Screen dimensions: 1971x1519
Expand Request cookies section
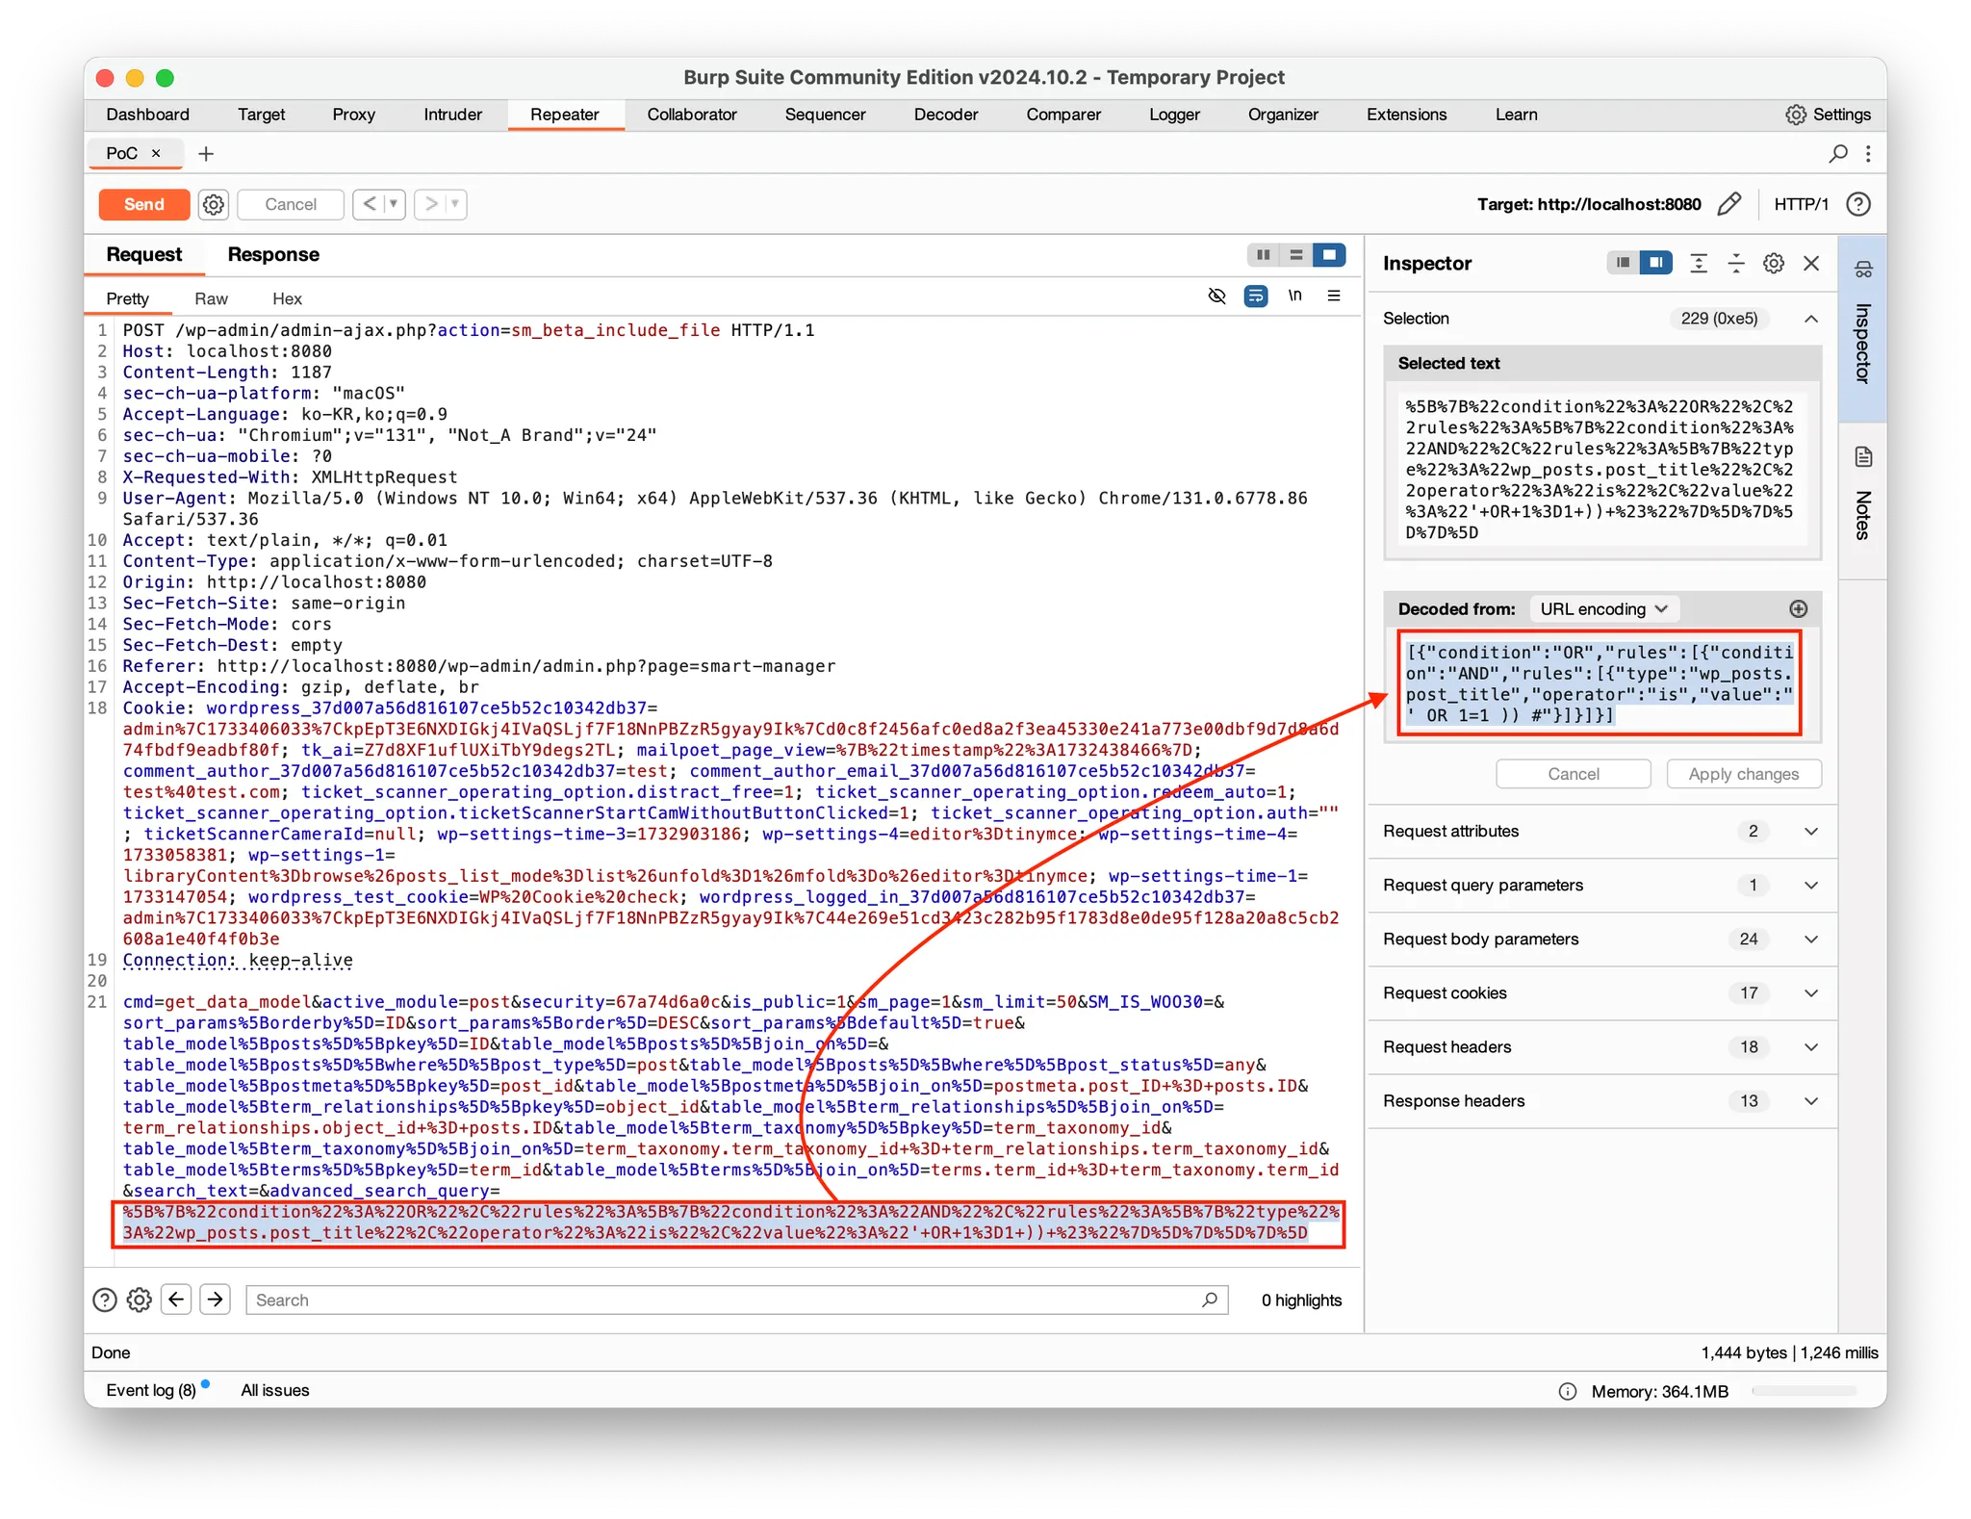(1810, 992)
